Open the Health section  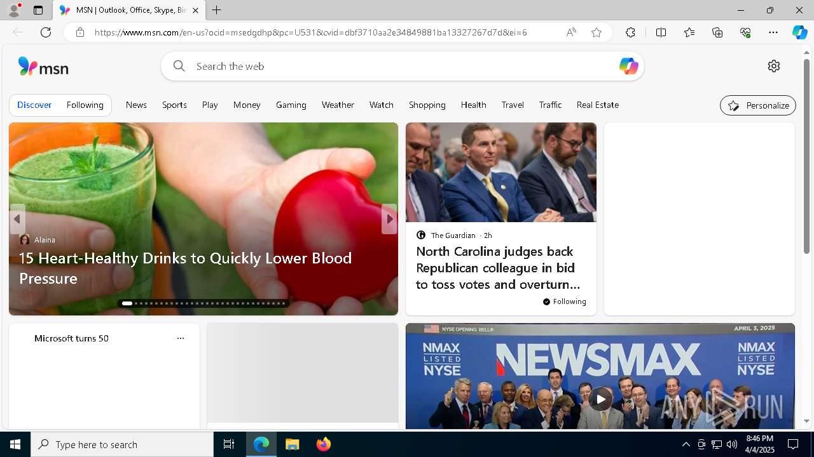474,105
